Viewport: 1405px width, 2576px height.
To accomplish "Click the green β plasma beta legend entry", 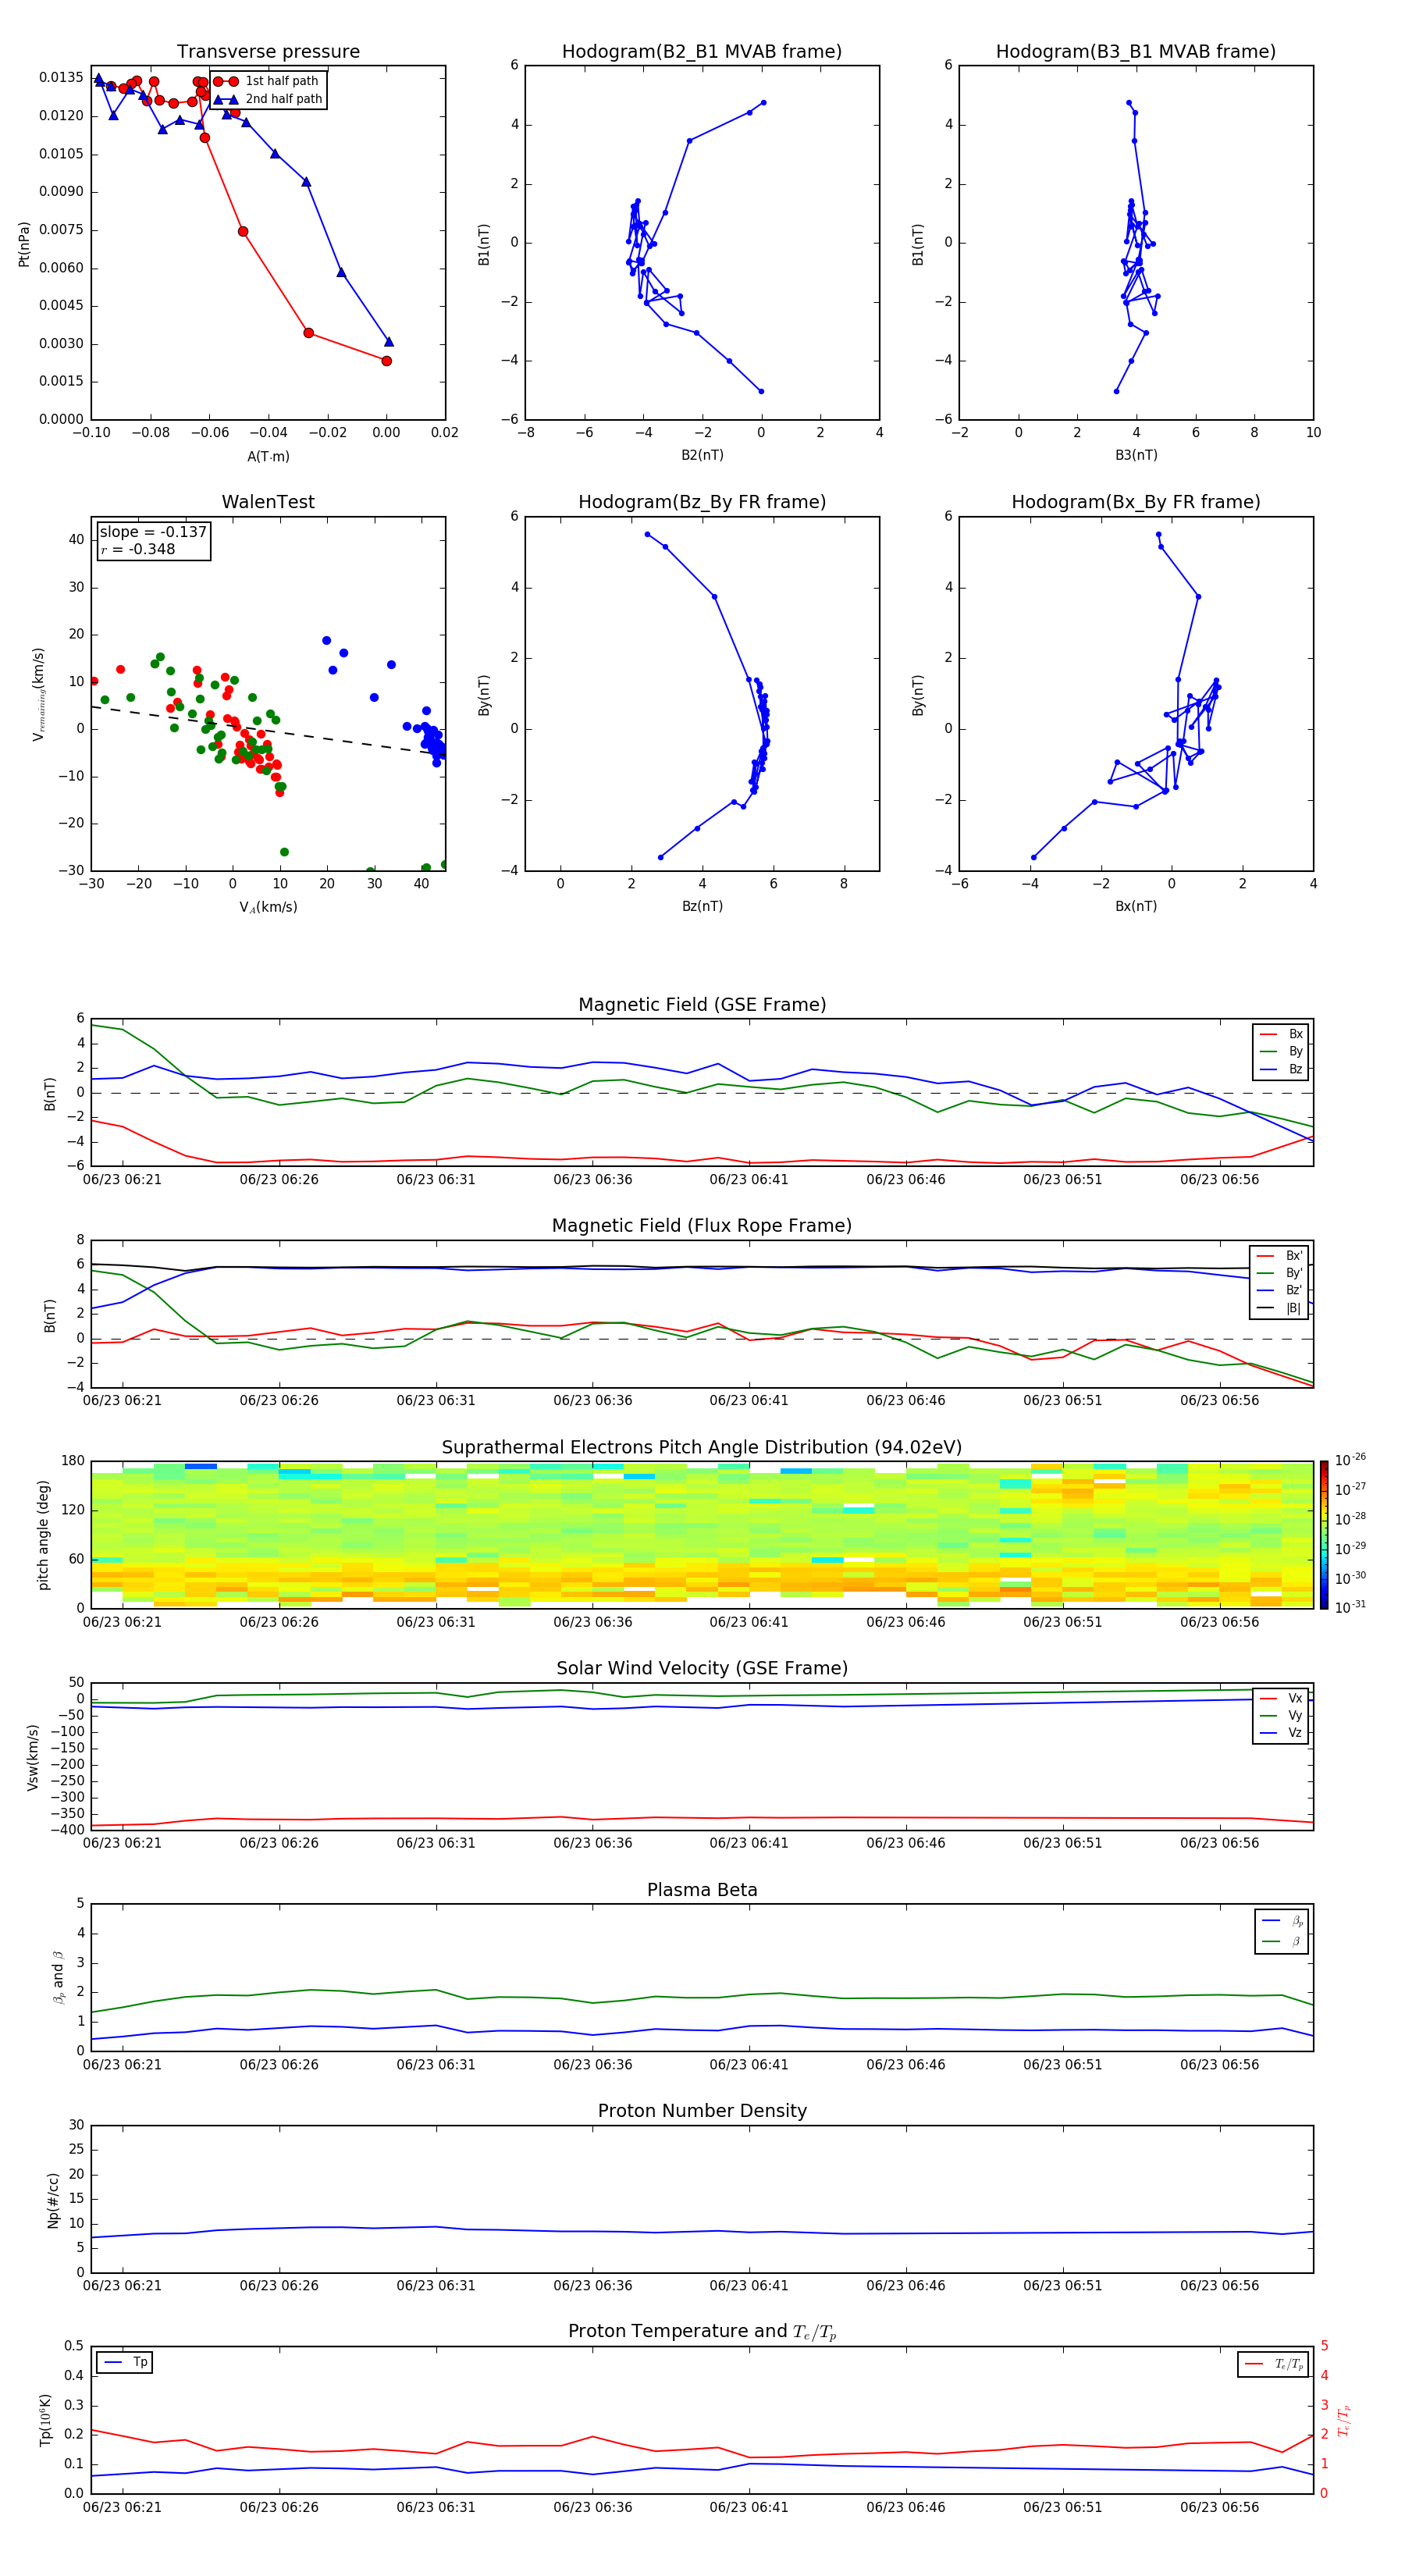I will tap(1282, 1942).
